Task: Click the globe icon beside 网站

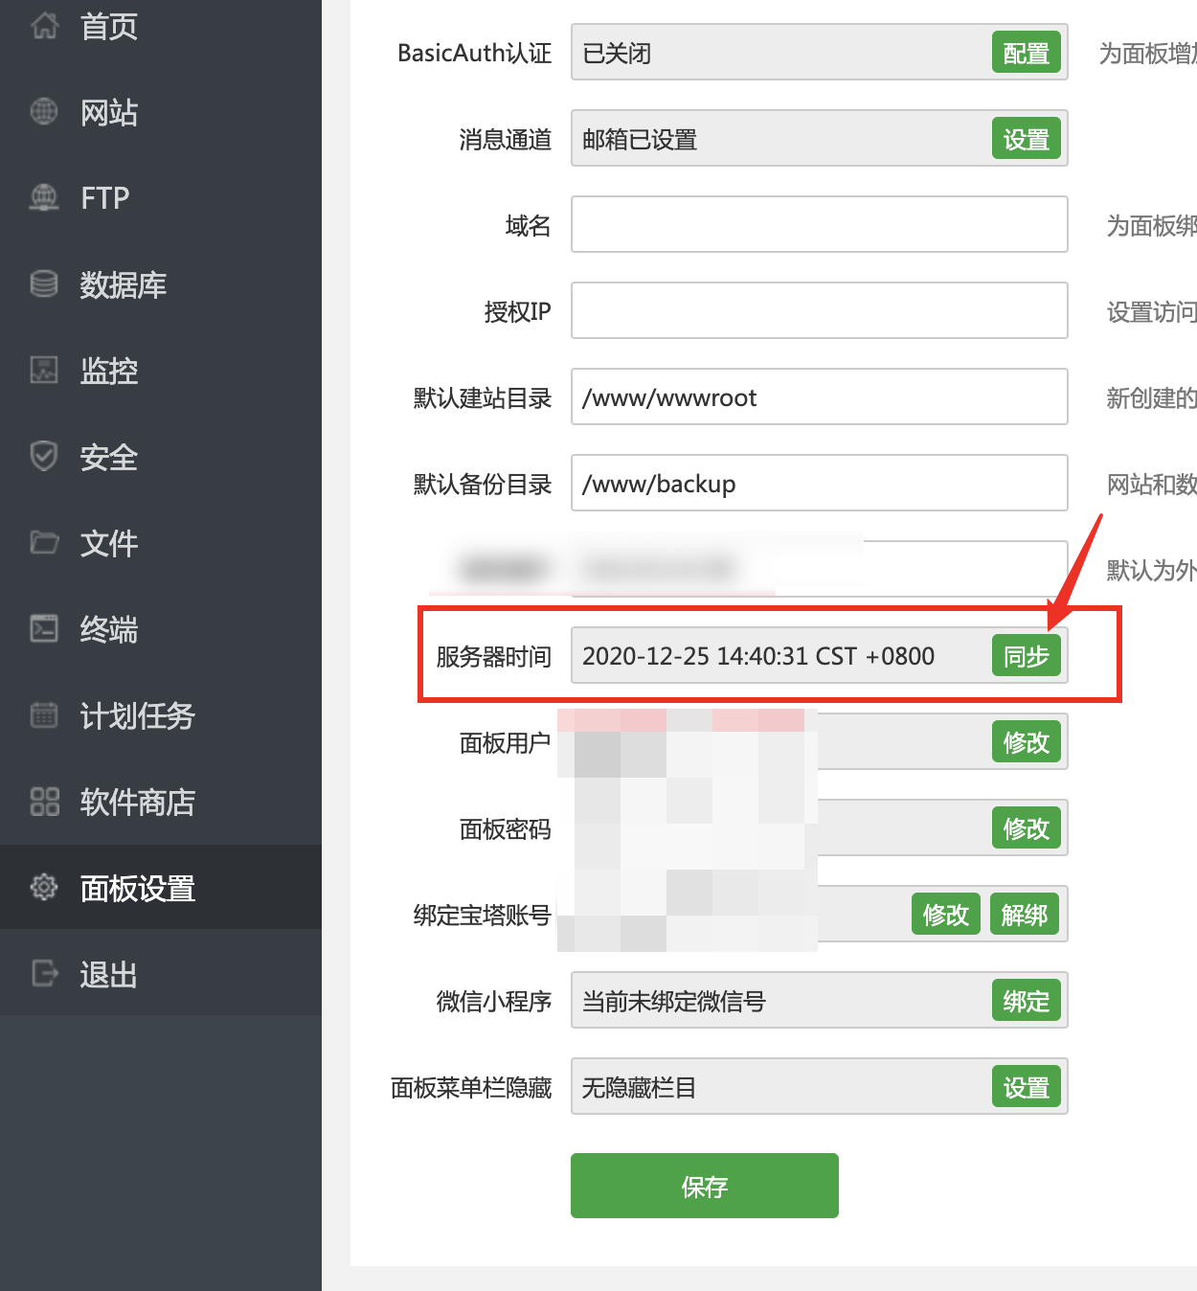Action: 44,112
